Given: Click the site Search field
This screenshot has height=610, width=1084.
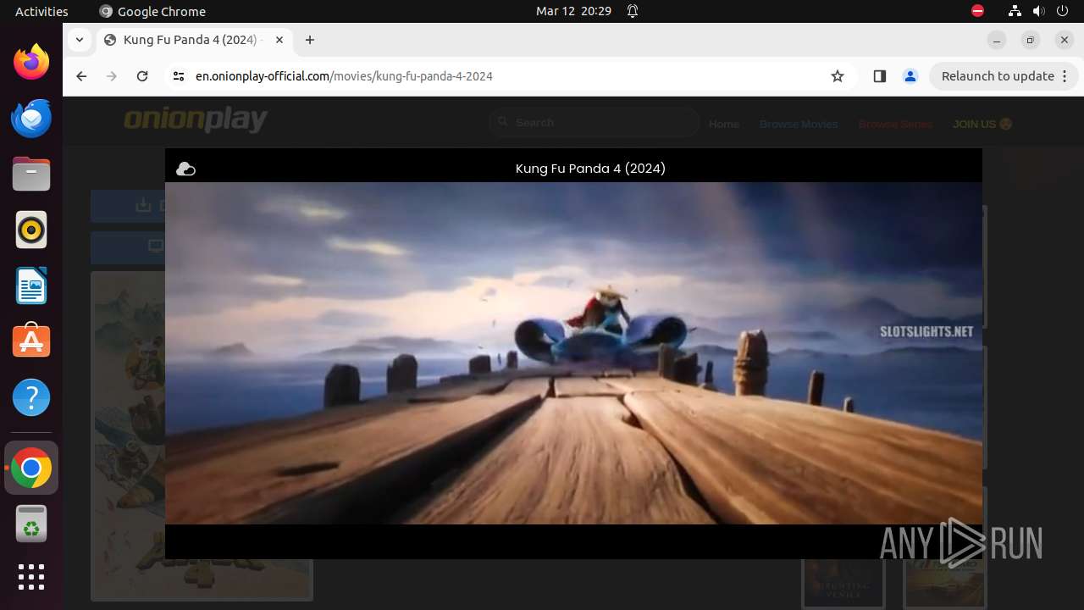Looking at the screenshot, I should coord(593,123).
